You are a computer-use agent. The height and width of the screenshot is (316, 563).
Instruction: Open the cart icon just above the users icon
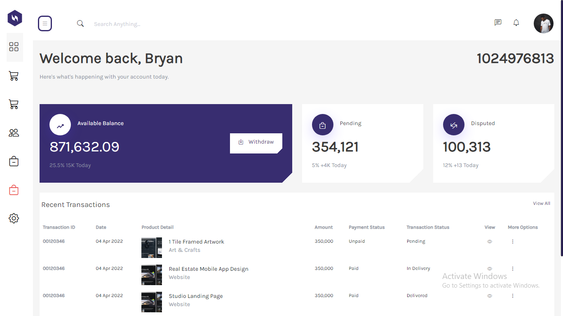(x=14, y=105)
